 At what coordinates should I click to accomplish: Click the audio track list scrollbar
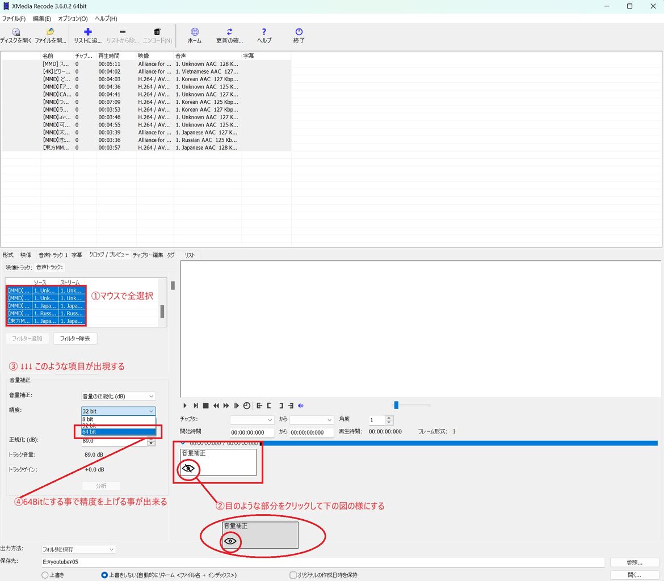[x=162, y=311]
